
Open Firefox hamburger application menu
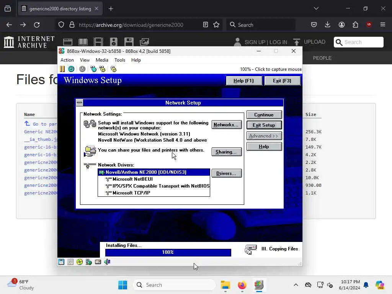click(383, 24)
